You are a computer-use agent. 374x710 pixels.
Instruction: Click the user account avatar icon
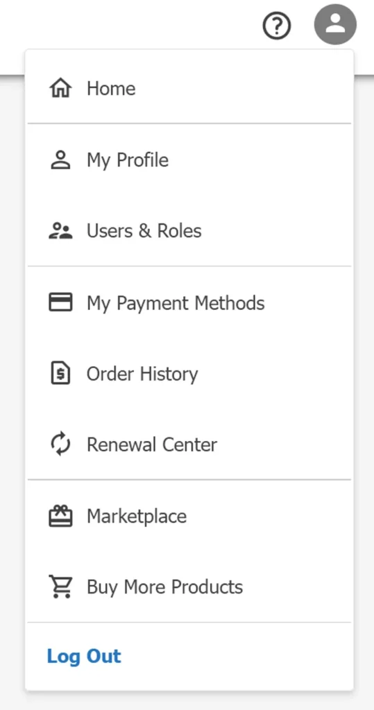[x=335, y=24]
